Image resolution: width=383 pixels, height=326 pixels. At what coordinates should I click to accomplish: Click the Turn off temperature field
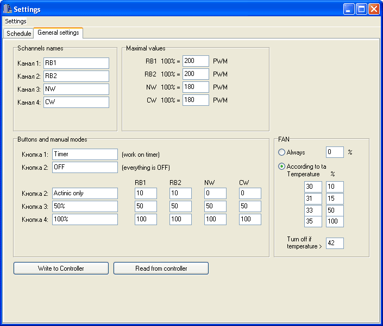point(335,243)
